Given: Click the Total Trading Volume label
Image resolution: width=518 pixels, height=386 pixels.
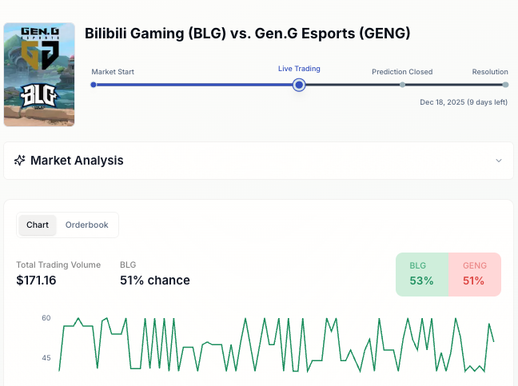Looking at the screenshot, I should [58, 265].
